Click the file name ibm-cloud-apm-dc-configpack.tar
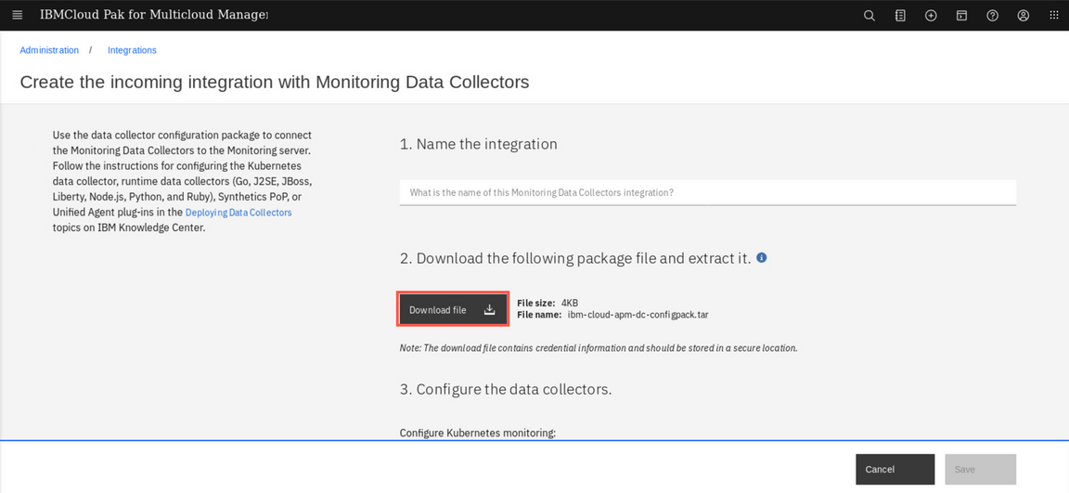Screen dimensions: 1069x493 (x=638, y=315)
